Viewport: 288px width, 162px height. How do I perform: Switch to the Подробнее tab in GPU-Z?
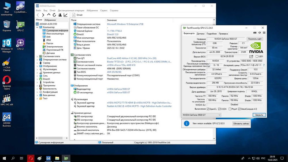click(x=212, y=34)
